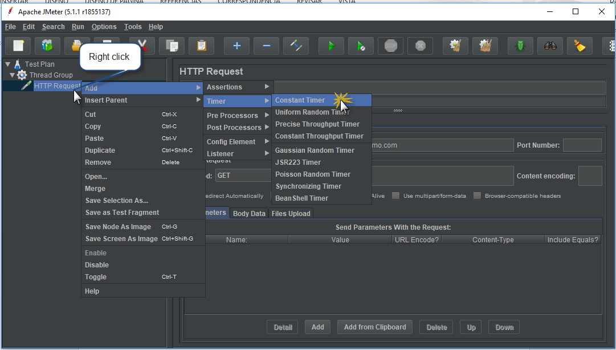Click the blue plus Expand All icon
The width and height of the screenshot is (616, 350).
click(x=237, y=46)
